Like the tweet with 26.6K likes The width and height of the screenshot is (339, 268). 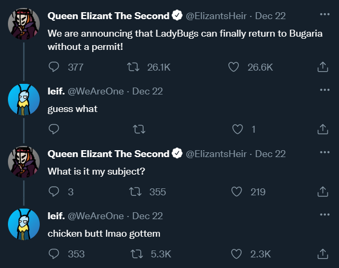pos(234,67)
